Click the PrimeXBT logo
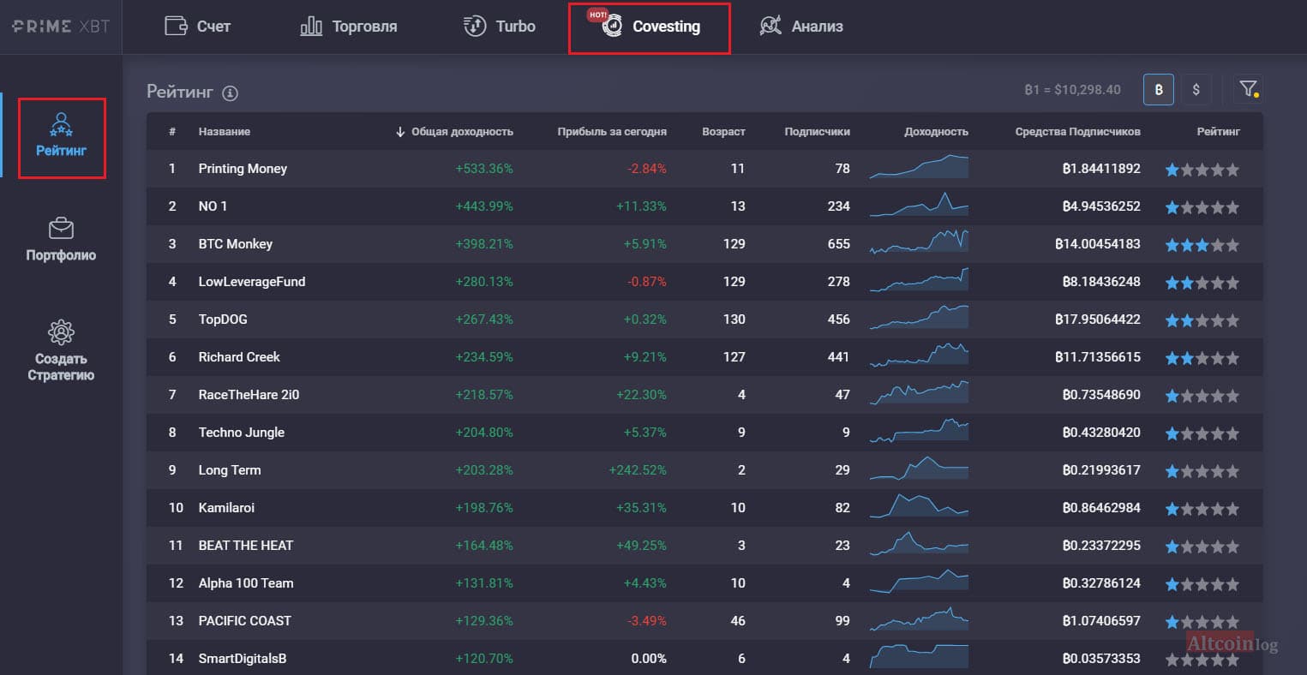 pos(61,27)
